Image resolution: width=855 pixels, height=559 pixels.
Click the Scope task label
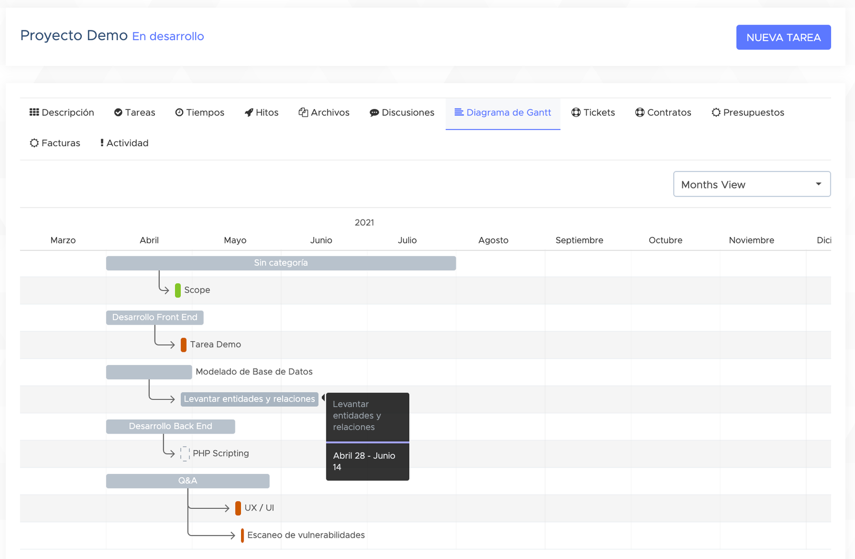(x=197, y=290)
